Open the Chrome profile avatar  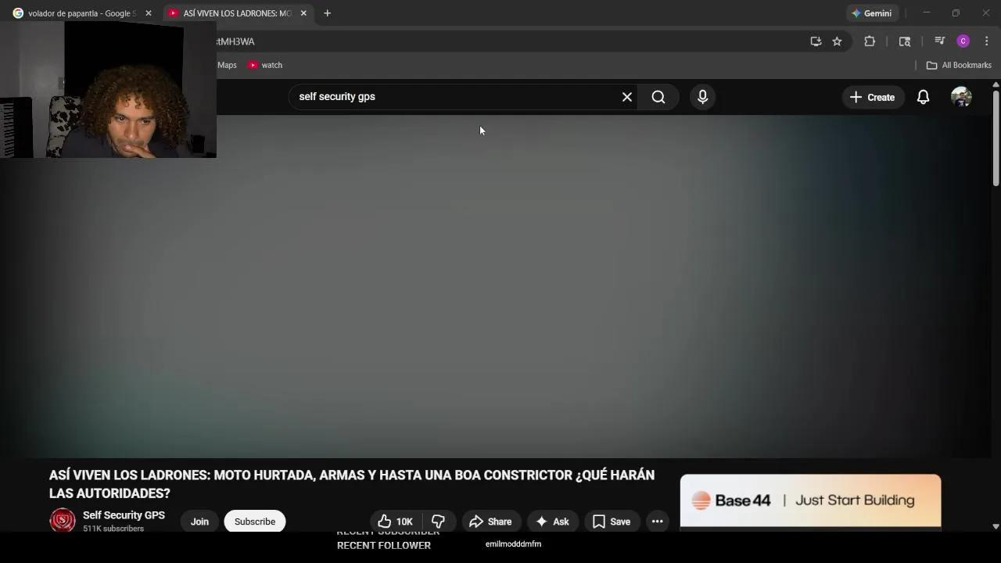click(963, 41)
